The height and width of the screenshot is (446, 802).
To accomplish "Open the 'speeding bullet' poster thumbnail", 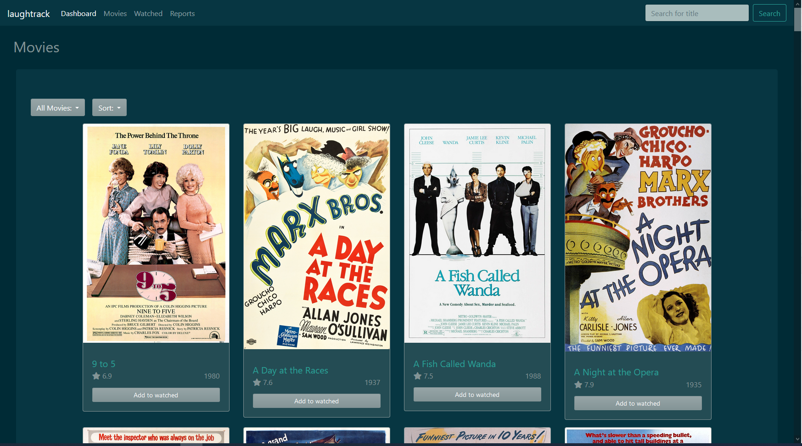I will tap(638, 436).
